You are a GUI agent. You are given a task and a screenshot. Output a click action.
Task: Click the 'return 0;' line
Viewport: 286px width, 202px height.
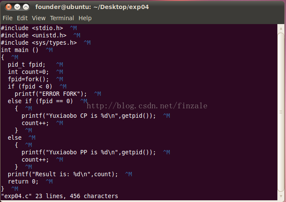[23, 181]
